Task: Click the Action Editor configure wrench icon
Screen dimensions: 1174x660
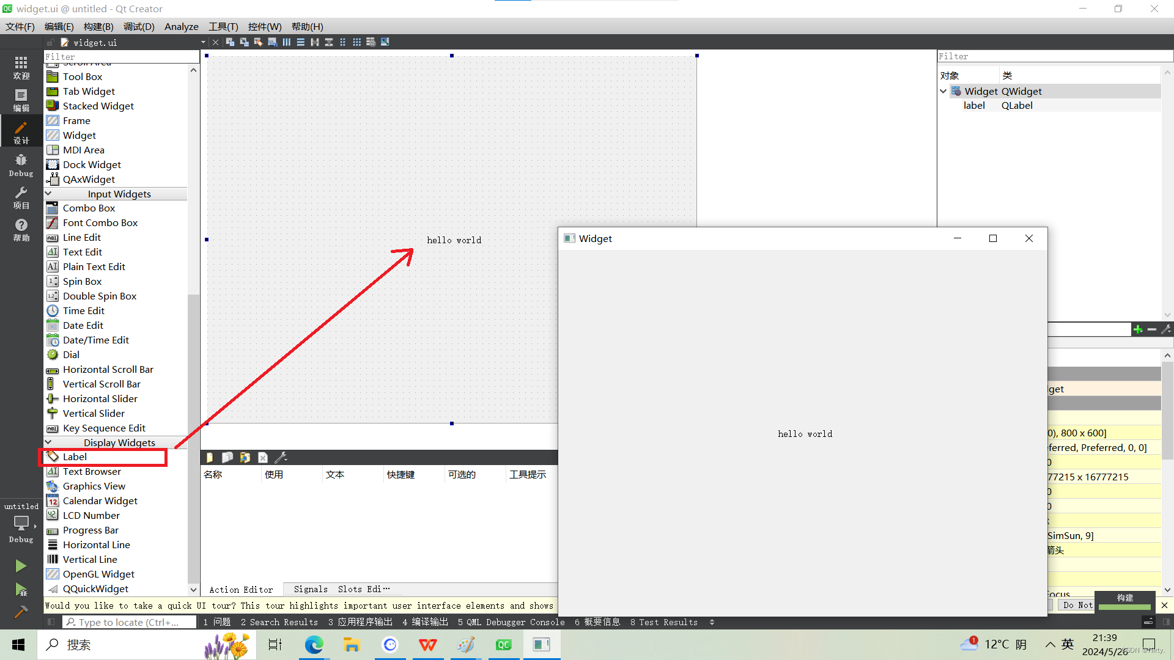Action: coord(281,457)
